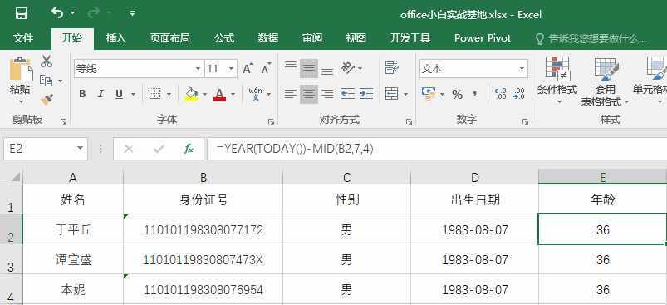
Task: Open the 数字 group dialog launcher
Action: (525, 122)
